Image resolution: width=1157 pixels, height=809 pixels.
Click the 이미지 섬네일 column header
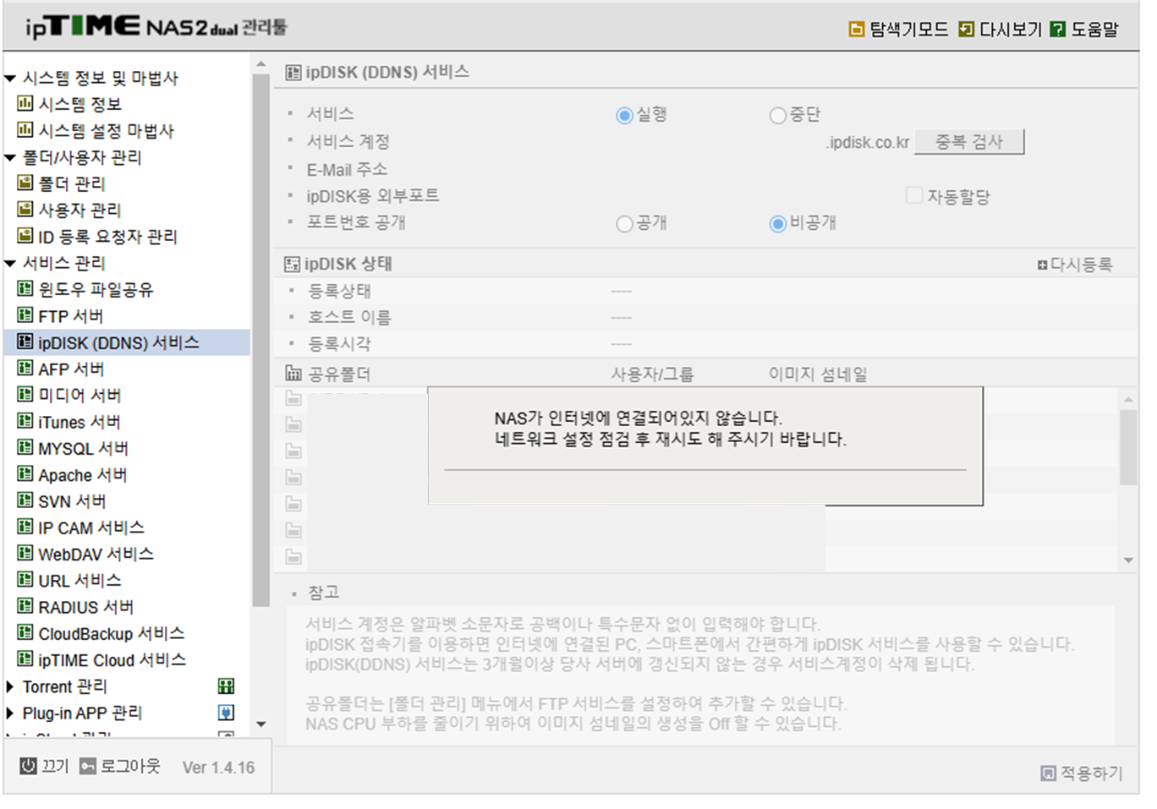[x=818, y=374]
